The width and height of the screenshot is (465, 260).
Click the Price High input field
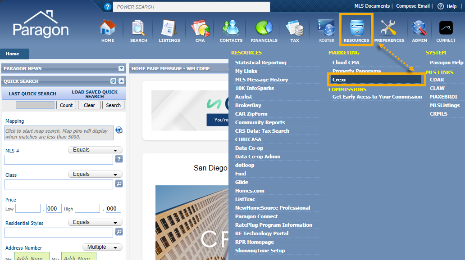point(87,208)
